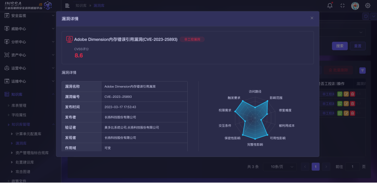Click the 漏洞库 breadcrumb link
Viewport: 377px width, 183px height.
pos(99,5)
